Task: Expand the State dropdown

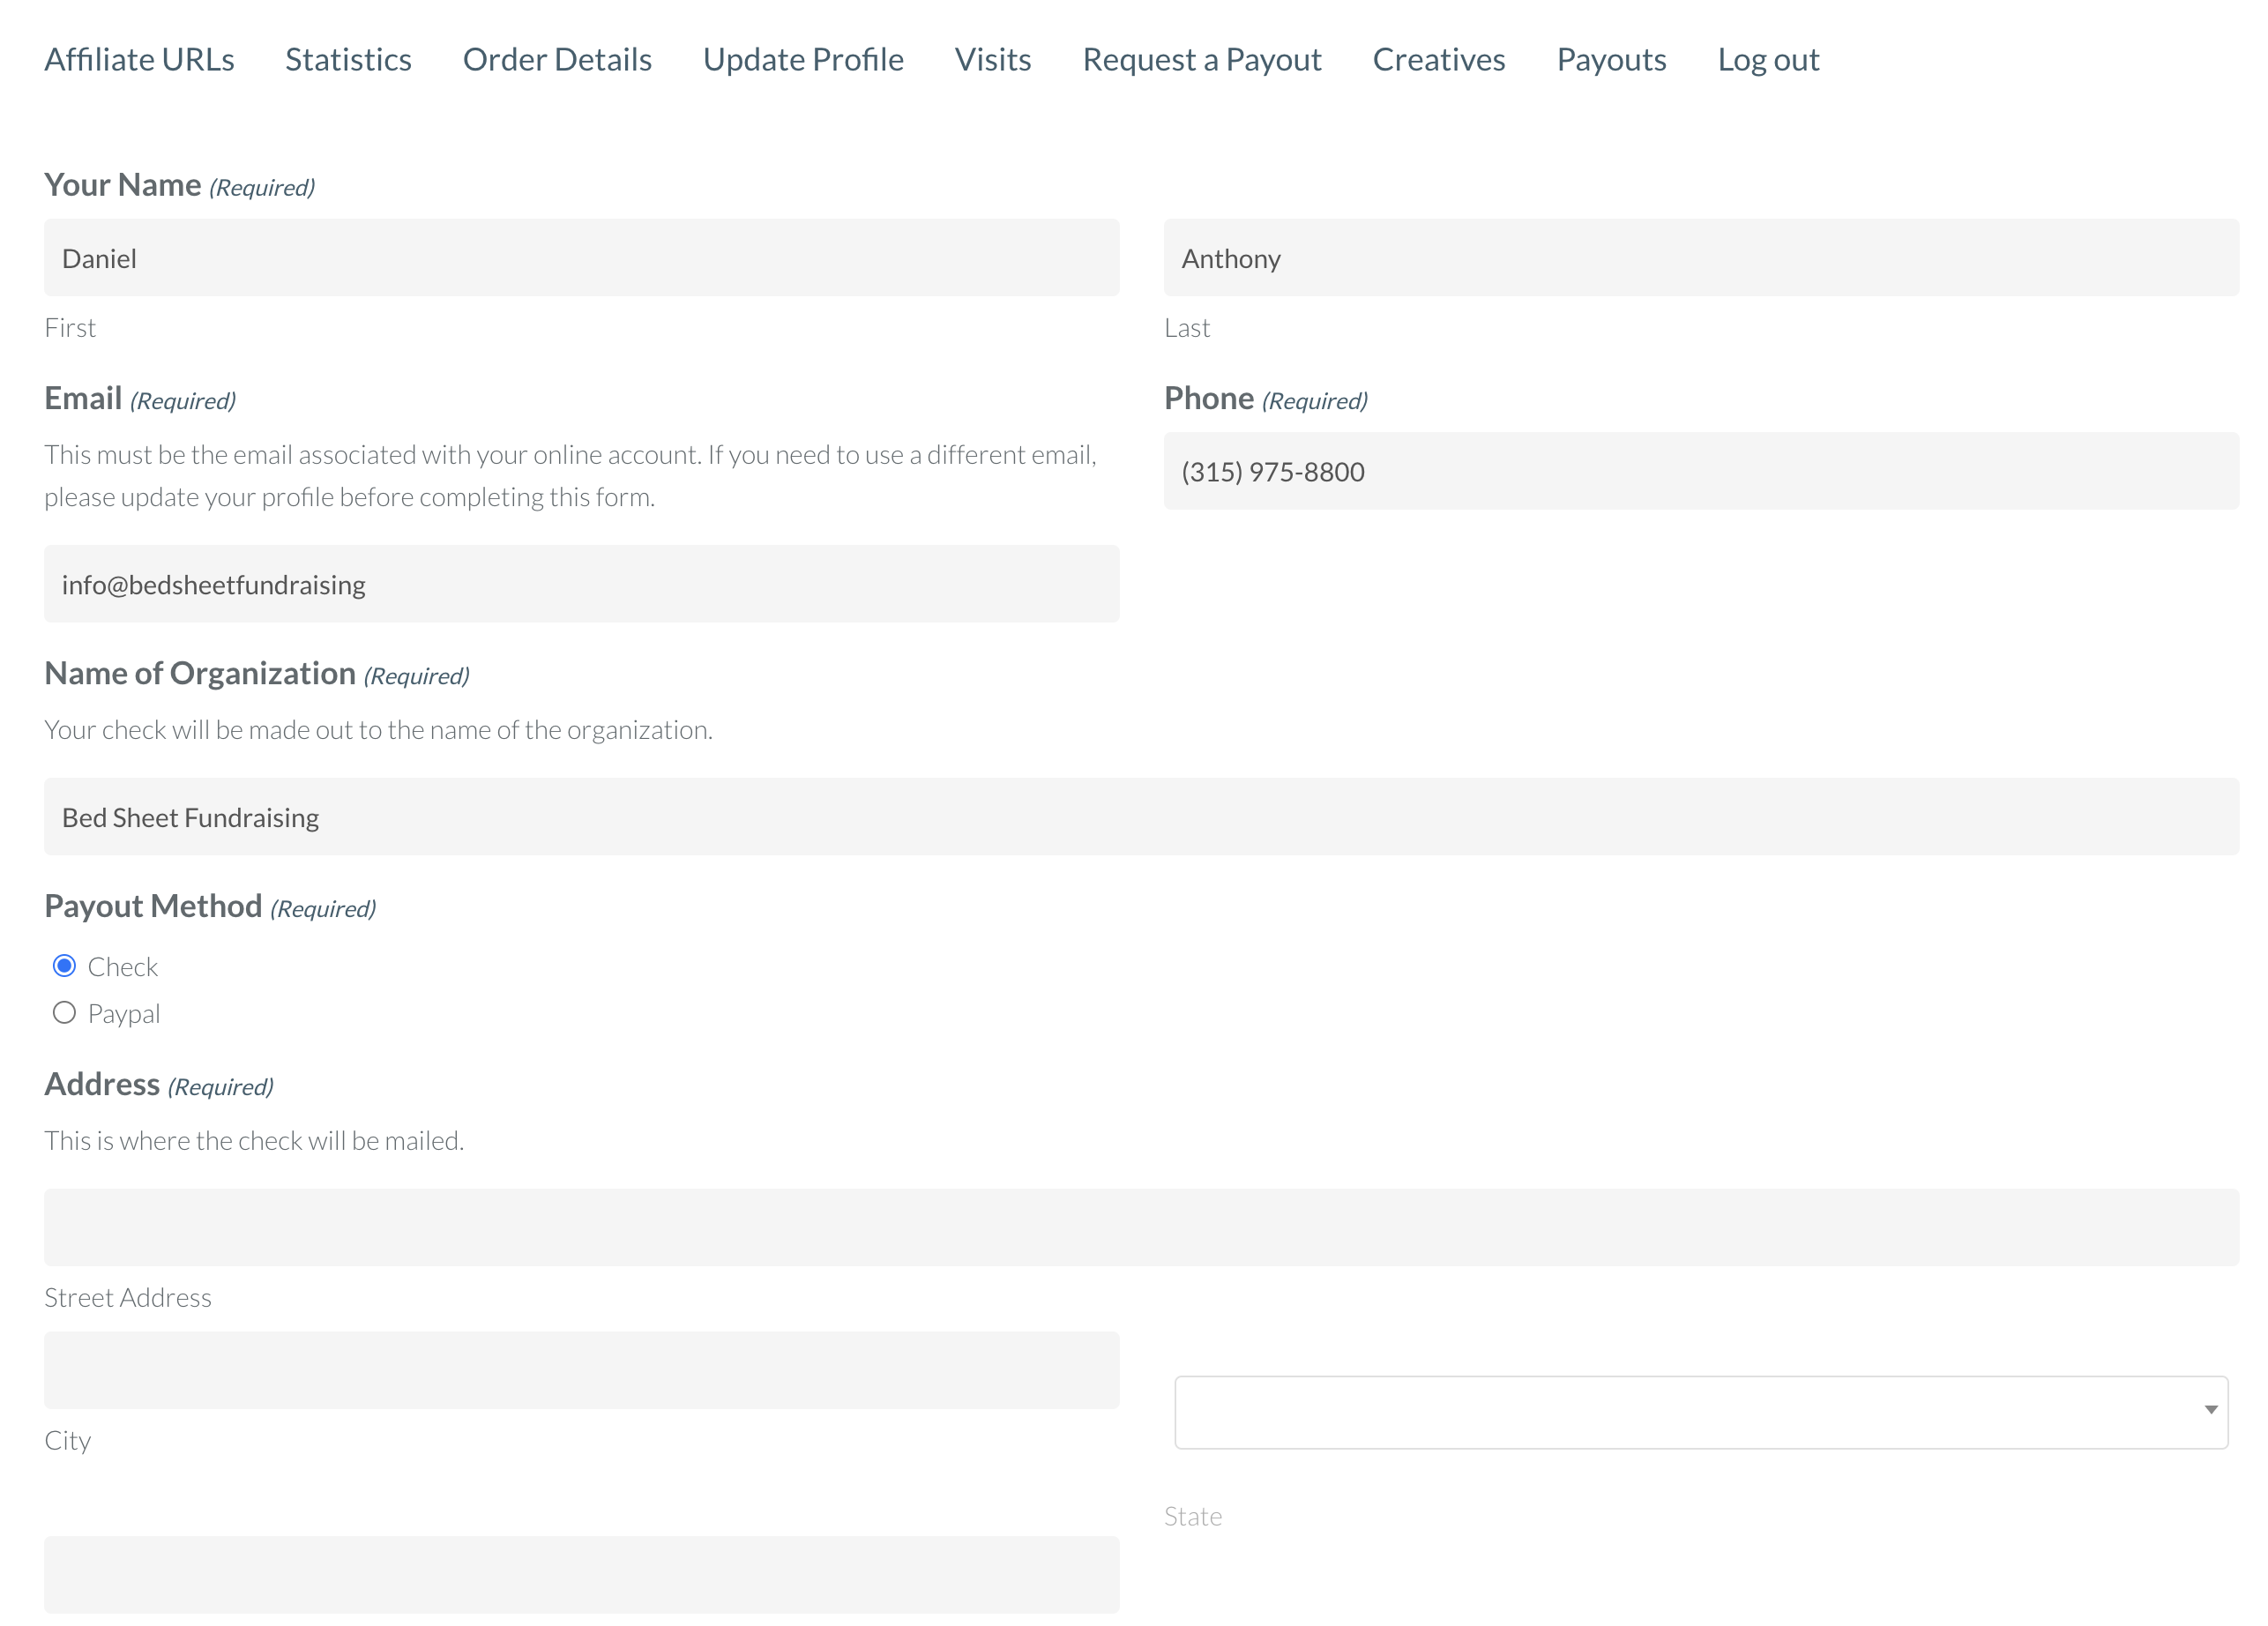Action: [1700, 1411]
